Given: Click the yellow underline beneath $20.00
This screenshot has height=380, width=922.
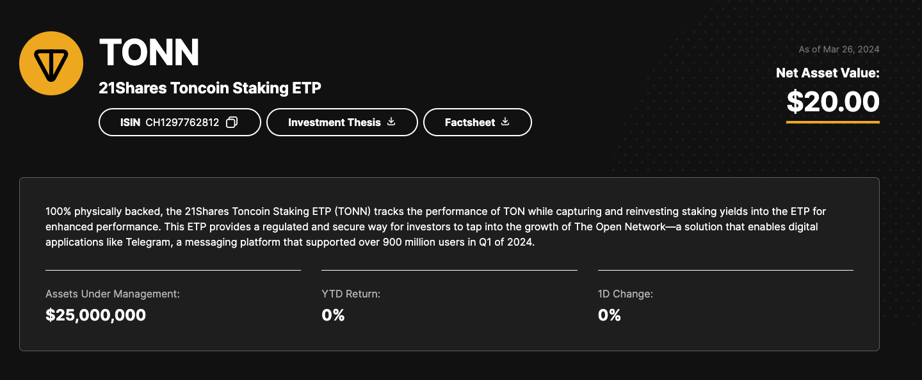Looking at the screenshot, I should pyautogui.click(x=832, y=122).
